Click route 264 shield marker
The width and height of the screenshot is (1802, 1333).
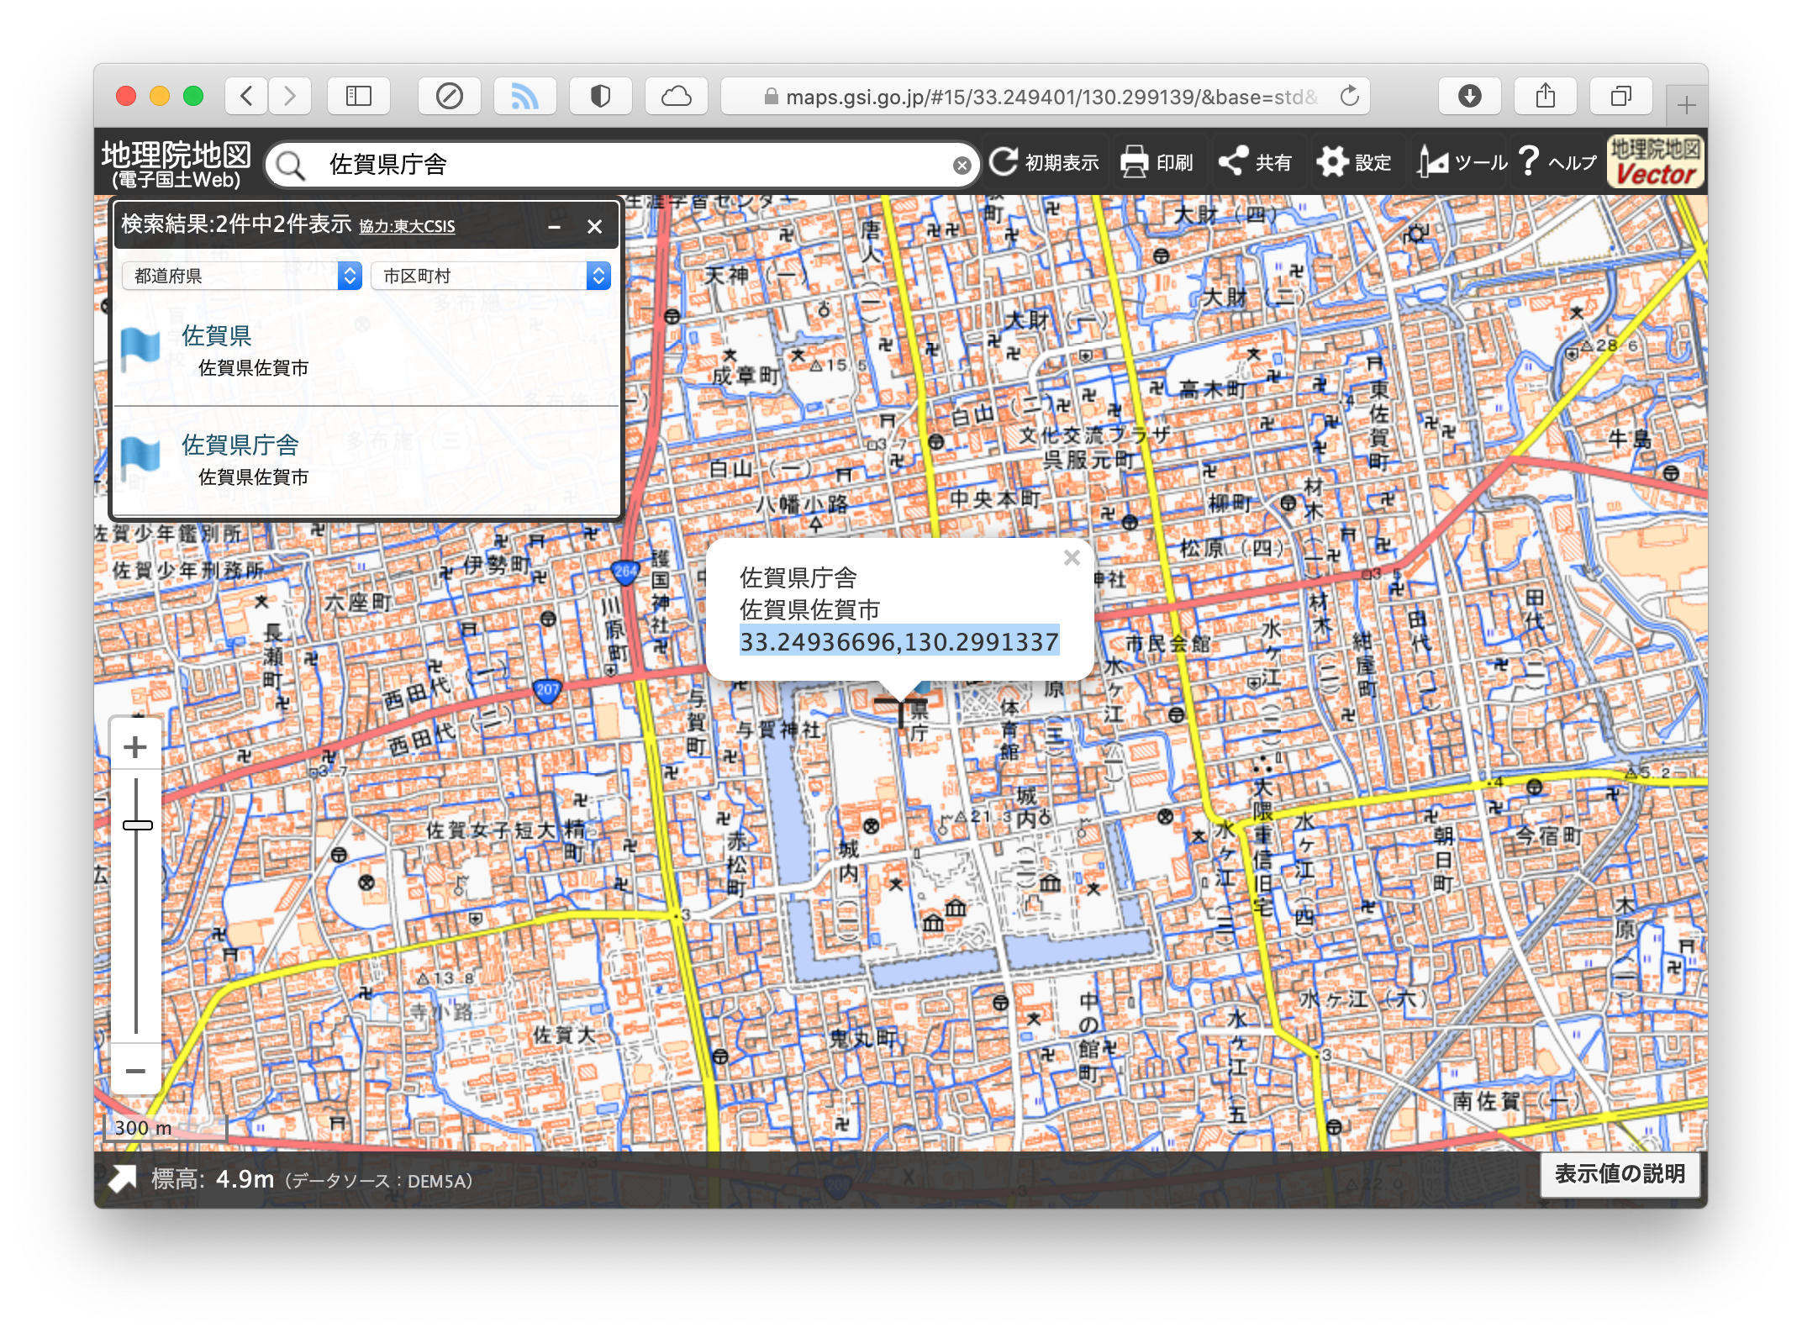click(x=624, y=572)
